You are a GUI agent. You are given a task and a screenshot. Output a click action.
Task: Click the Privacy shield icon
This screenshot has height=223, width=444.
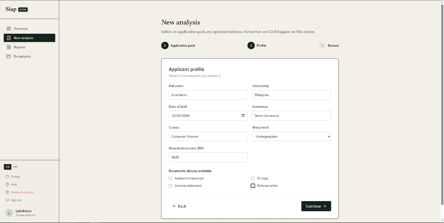[7, 177]
